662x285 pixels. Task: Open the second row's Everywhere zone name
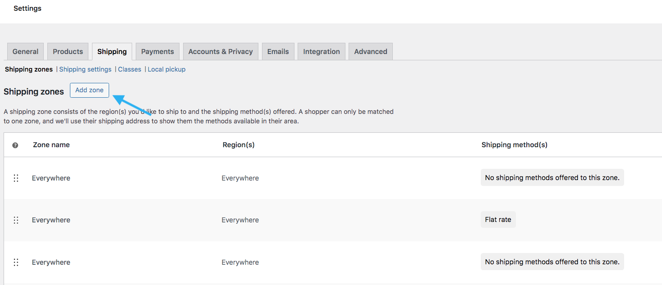click(51, 220)
